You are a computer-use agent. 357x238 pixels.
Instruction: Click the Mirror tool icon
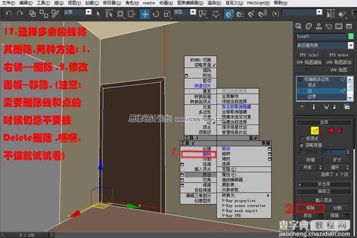pos(330,14)
